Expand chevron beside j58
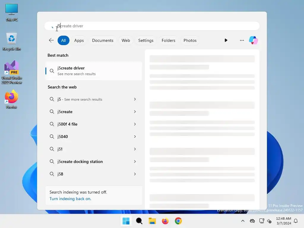 click(135, 174)
